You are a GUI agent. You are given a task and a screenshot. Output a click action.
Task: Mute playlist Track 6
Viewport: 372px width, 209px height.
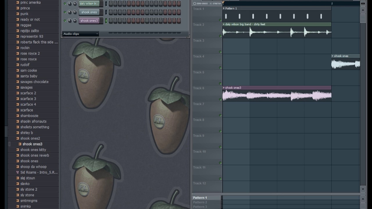tap(220, 99)
